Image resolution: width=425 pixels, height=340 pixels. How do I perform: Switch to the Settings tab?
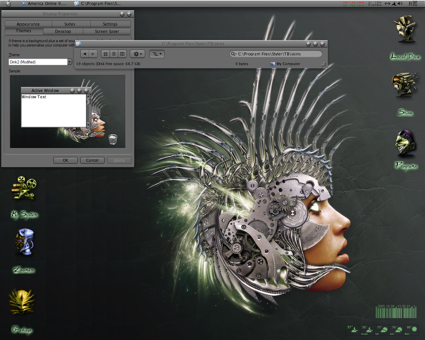point(110,24)
